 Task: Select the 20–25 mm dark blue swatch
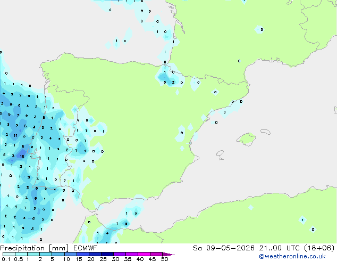point(95,254)
